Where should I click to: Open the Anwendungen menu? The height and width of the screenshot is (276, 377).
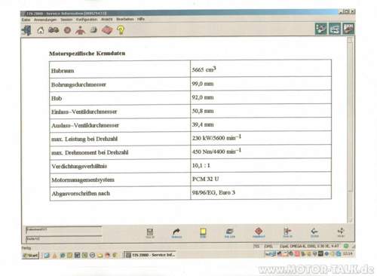click(45, 20)
